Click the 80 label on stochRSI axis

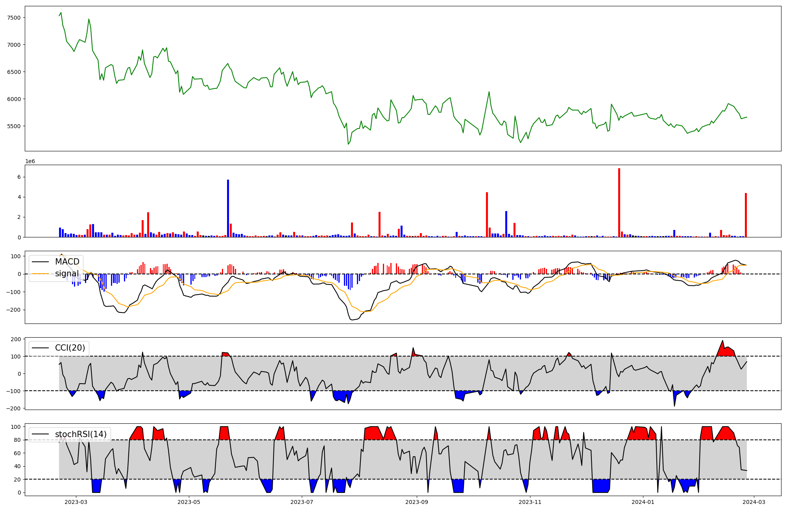[17, 440]
